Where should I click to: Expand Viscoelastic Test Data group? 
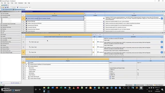click(x=1, y=38)
